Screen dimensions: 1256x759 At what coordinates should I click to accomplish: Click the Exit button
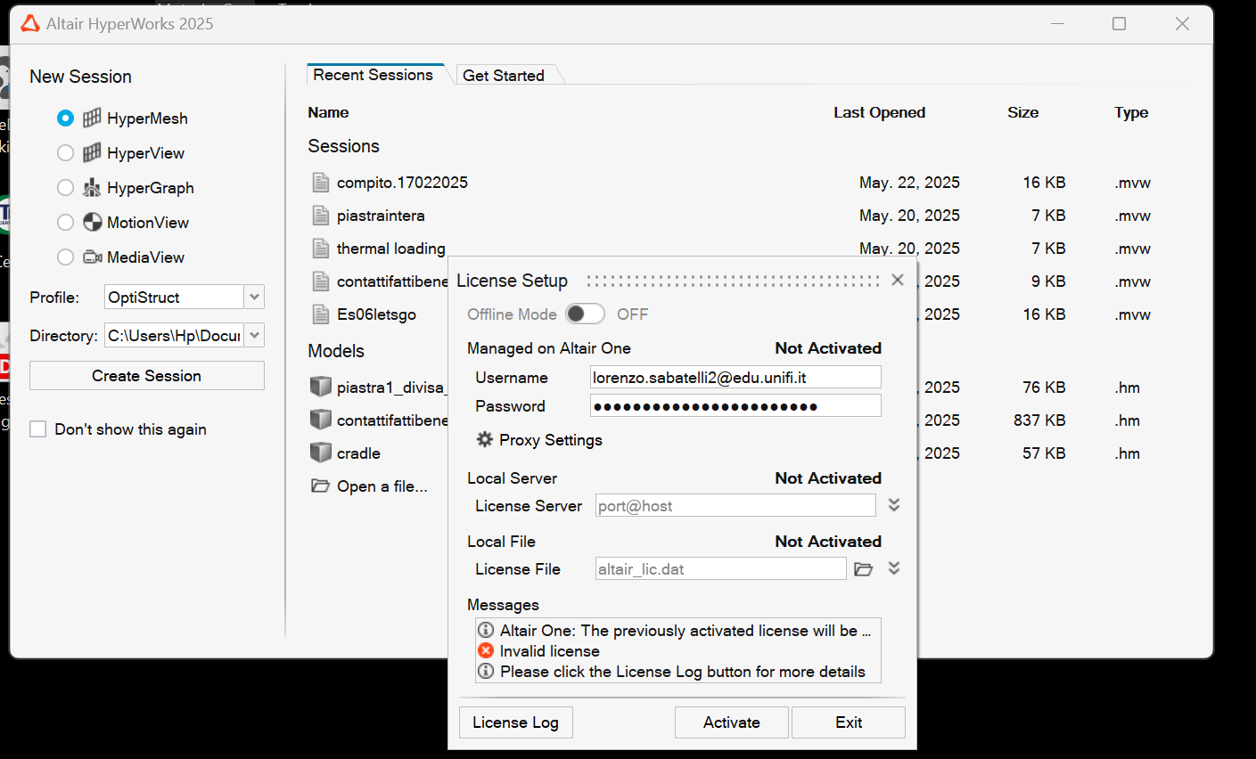[x=849, y=722]
